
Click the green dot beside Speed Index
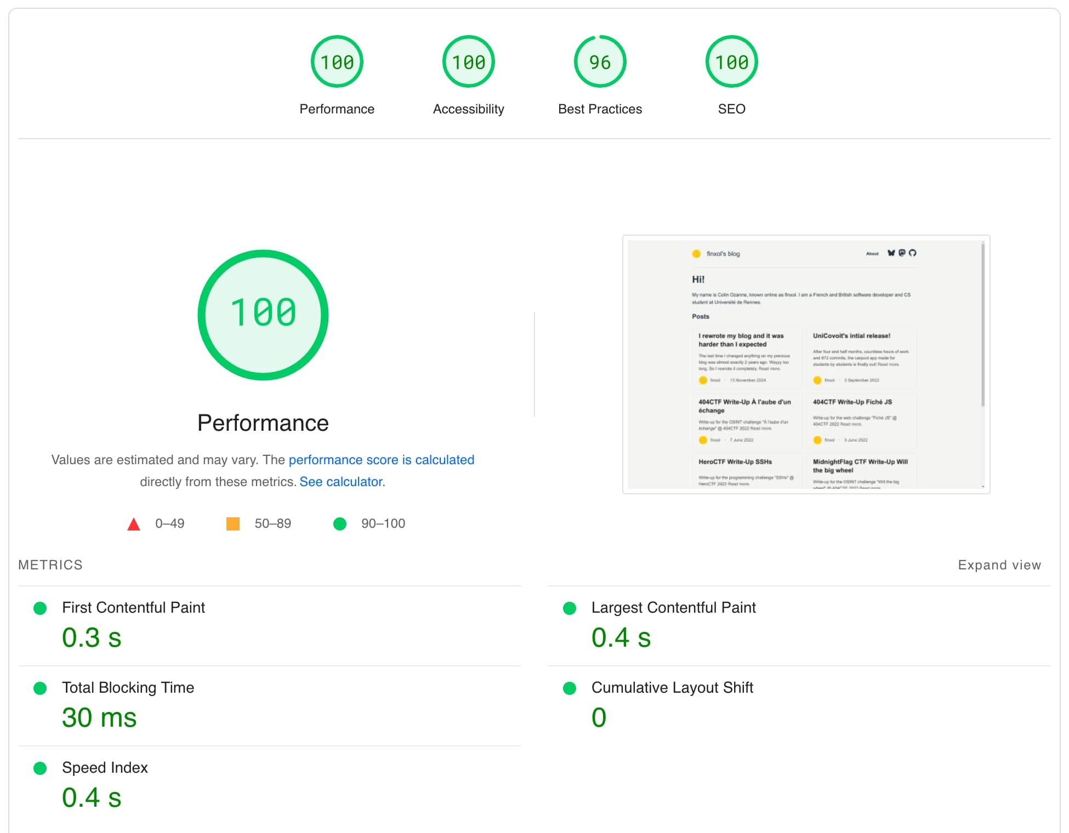[41, 768]
